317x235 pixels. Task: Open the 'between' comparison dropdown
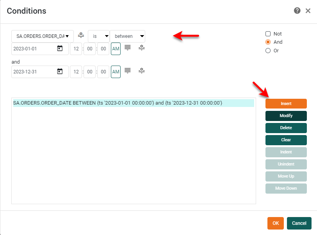127,36
